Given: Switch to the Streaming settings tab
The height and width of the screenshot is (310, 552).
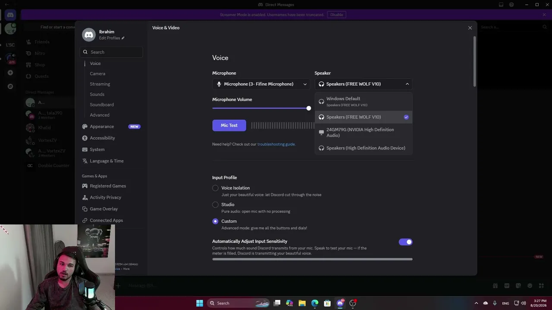Looking at the screenshot, I should coord(100,84).
